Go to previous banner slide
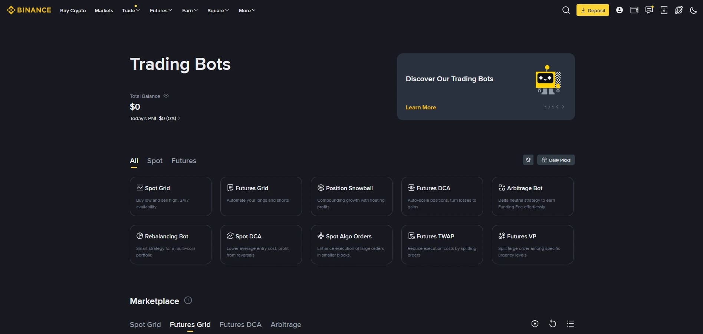Screen dimensions: 703x334 point(557,107)
